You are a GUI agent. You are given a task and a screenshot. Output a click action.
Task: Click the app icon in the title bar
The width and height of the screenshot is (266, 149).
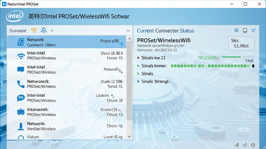click(x=4, y=4)
